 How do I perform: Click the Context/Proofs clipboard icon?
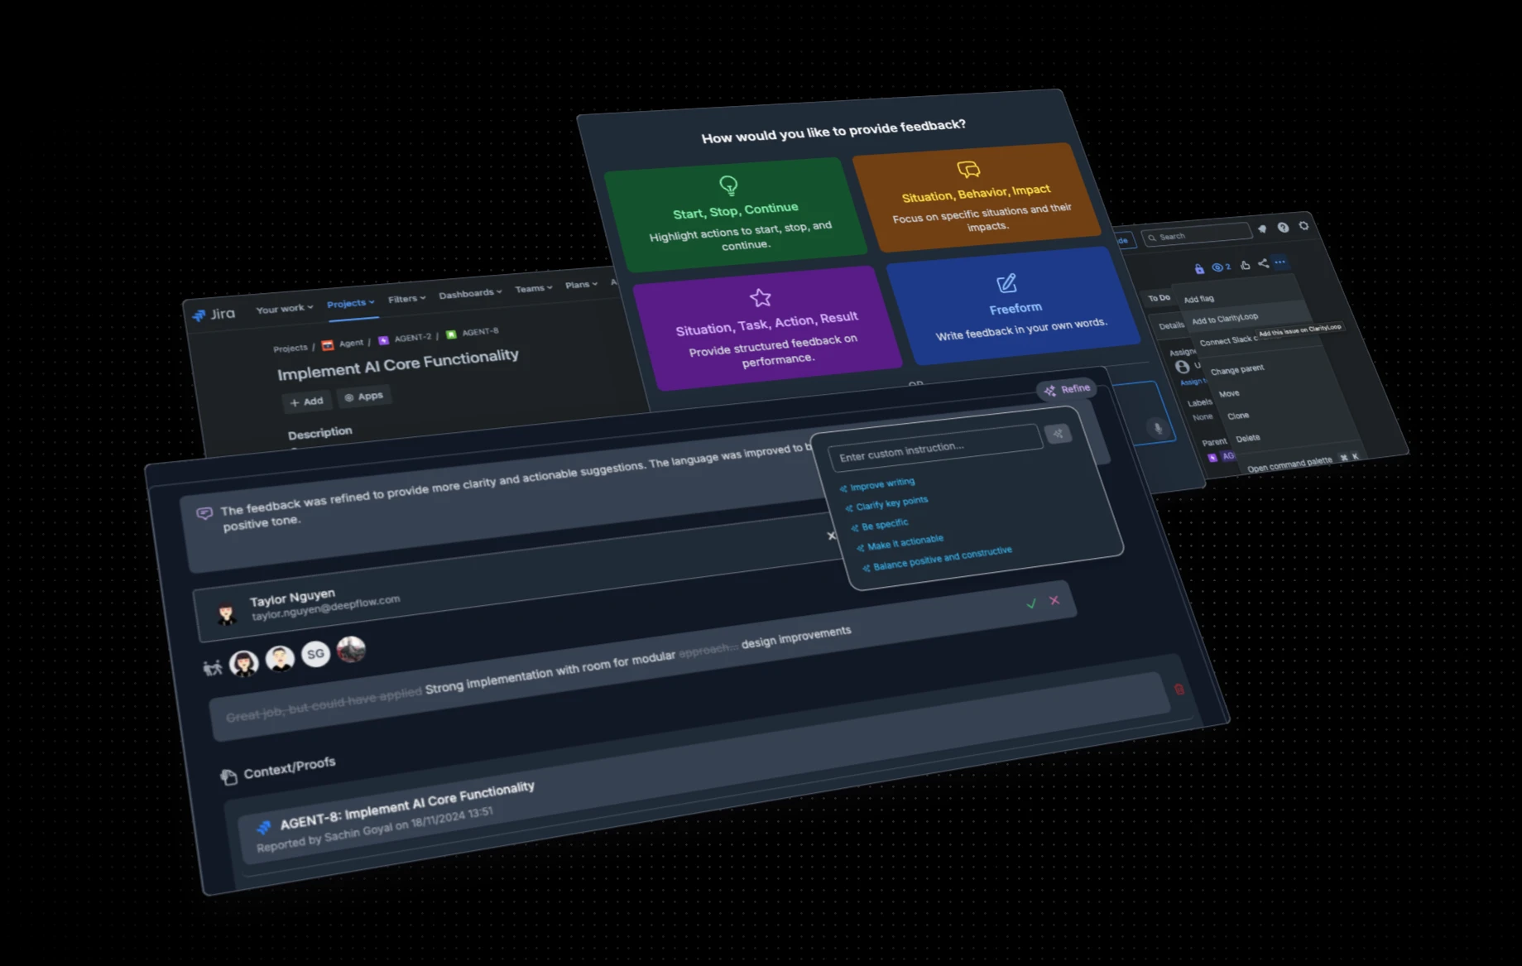[x=228, y=776]
